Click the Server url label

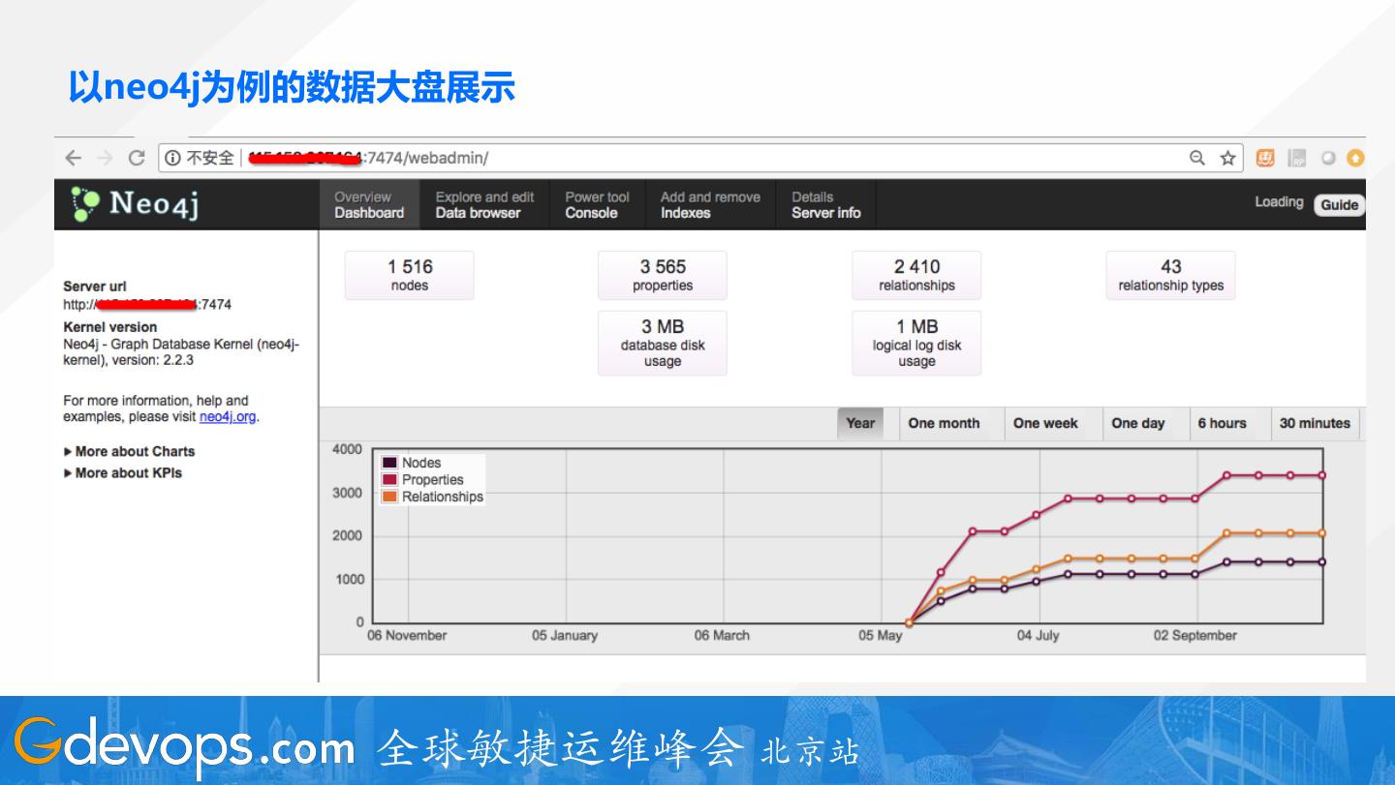coord(95,287)
